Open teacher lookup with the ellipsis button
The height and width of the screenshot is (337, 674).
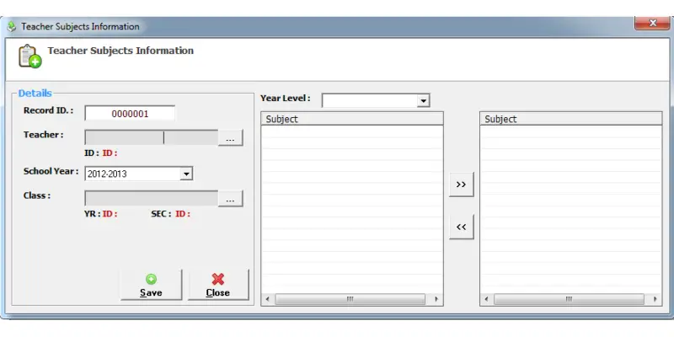[x=230, y=138]
